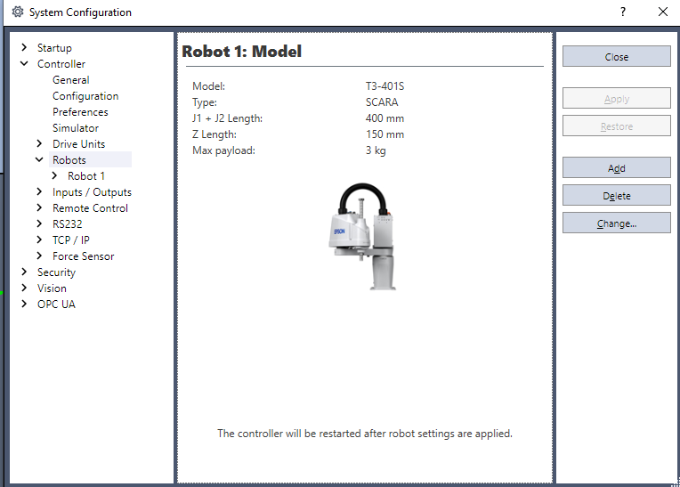Expand the OPC UA tree node
The image size is (680, 487).
(24, 304)
